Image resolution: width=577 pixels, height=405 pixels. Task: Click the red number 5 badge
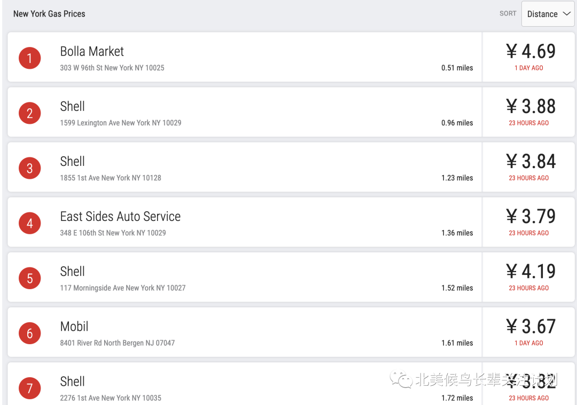(30, 278)
